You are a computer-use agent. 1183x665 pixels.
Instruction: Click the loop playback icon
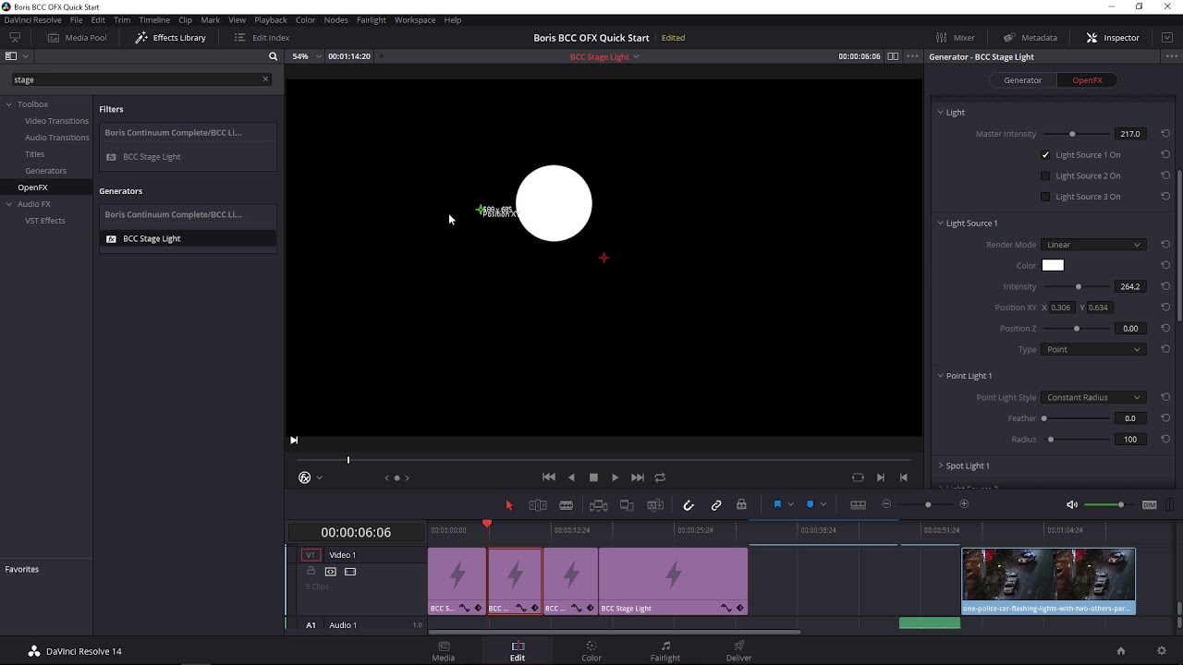point(660,478)
